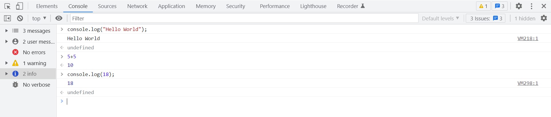Toggle the device toolbar icon
The width and height of the screenshot is (551, 117).
click(19, 6)
